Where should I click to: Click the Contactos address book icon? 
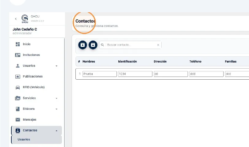click(x=17, y=130)
